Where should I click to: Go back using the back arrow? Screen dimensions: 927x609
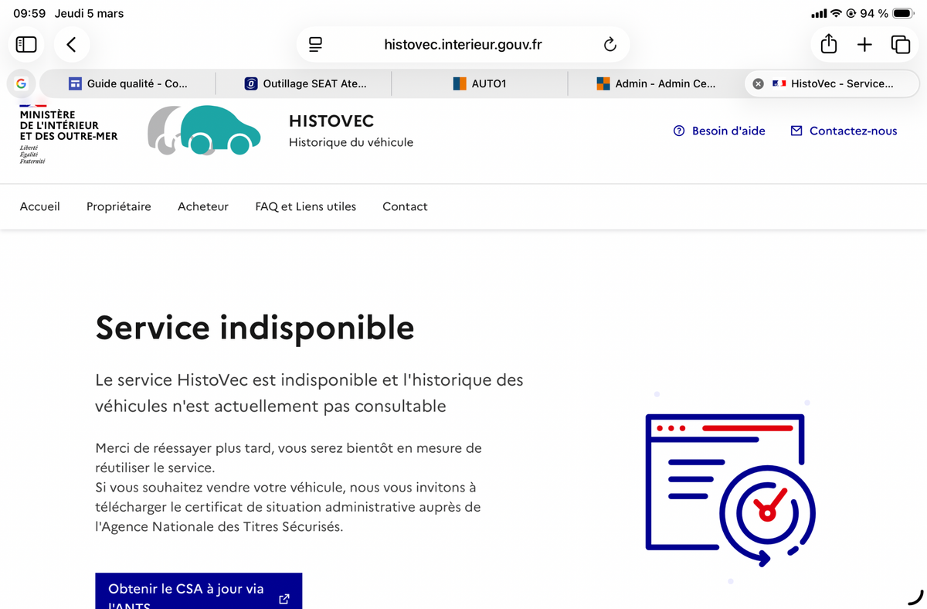click(x=71, y=45)
